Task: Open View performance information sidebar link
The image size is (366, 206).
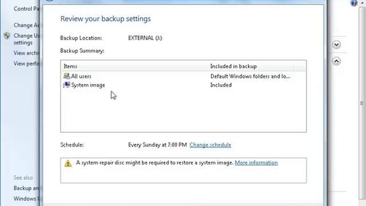Action: pos(26,64)
